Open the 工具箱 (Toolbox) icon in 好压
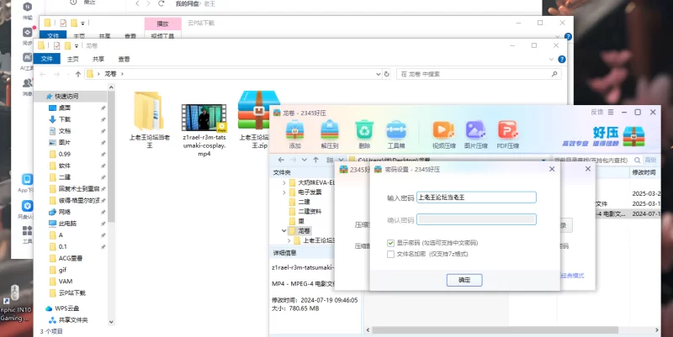 point(395,130)
